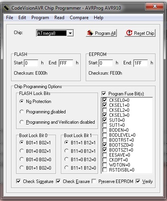
Task: Enable the Preserve EEPROM checkbox
Action: pyautogui.click(x=94, y=181)
